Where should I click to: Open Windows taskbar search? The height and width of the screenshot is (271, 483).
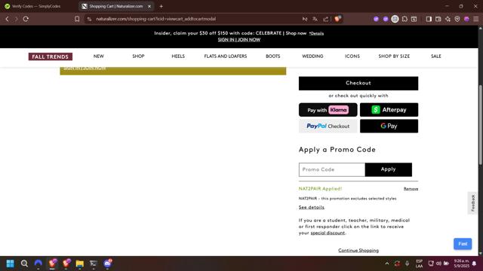(24, 263)
